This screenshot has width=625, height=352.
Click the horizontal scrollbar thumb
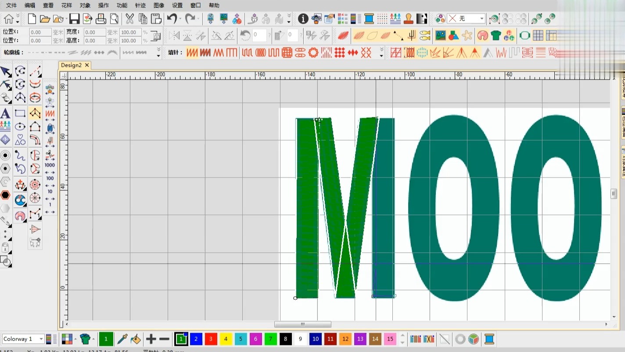pos(303,324)
